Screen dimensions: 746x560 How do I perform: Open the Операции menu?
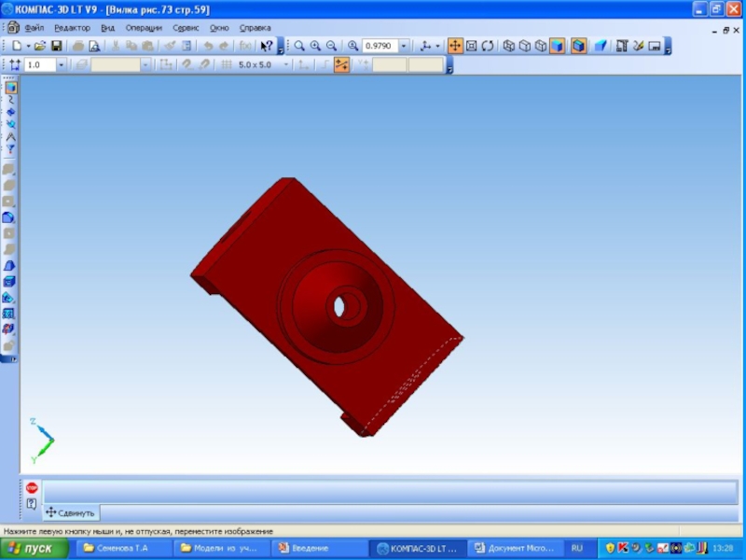[x=144, y=28]
